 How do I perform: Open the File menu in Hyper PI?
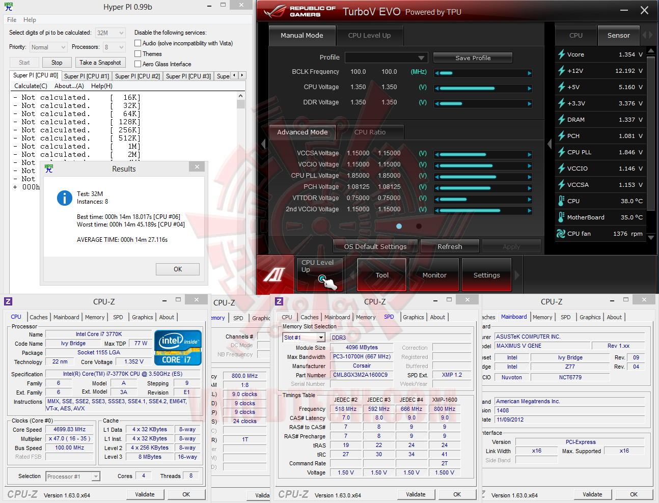12,20
